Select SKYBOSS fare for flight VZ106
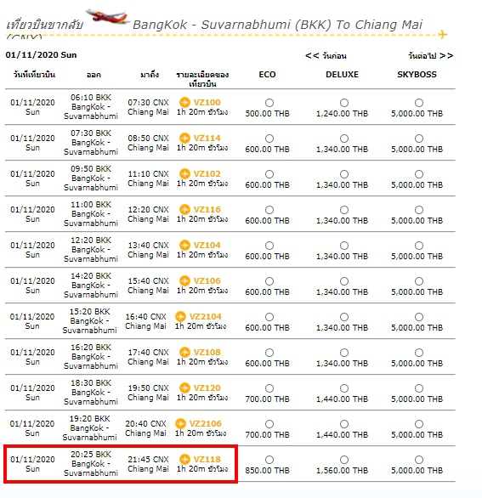The image size is (482, 498). coord(419,281)
